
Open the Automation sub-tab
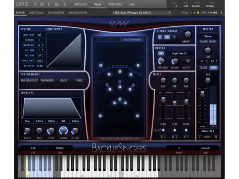click(x=56, y=13)
